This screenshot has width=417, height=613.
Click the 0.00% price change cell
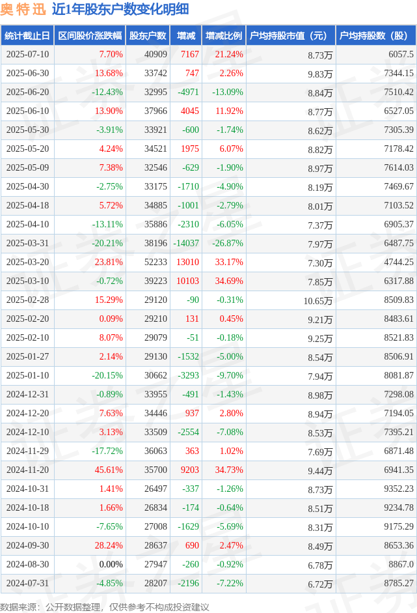(111, 564)
